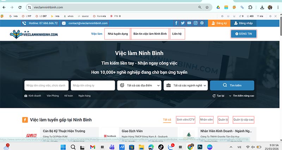Click 'Văn Phòng' quick search tag
This screenshot has height=150, width=282.
pos(53,96)
